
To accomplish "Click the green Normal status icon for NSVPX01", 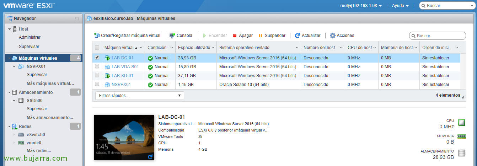I will point(150,85).
